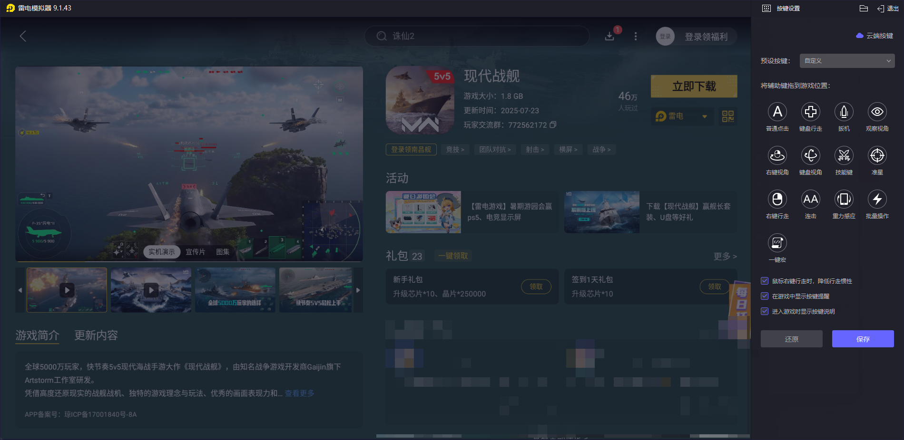Image resolution: width=904 pixels, height=440 pixels.
Task: Click the 保存 save button
Action: coord(863,339)
